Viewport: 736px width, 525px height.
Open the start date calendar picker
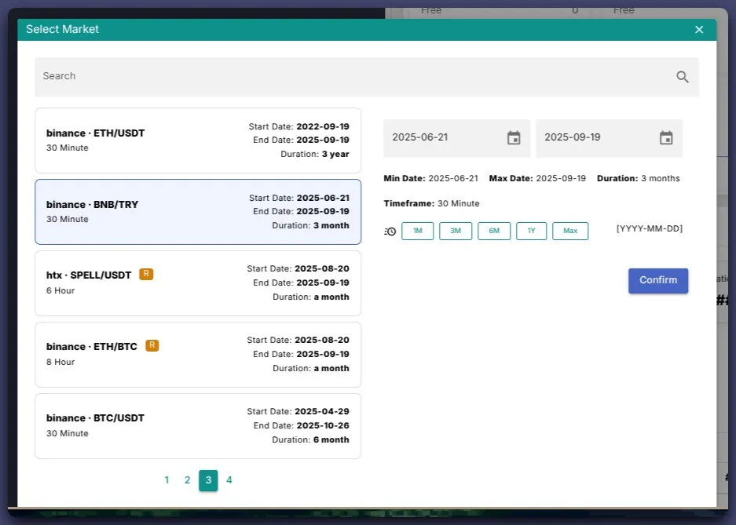(x=514, y=138)
